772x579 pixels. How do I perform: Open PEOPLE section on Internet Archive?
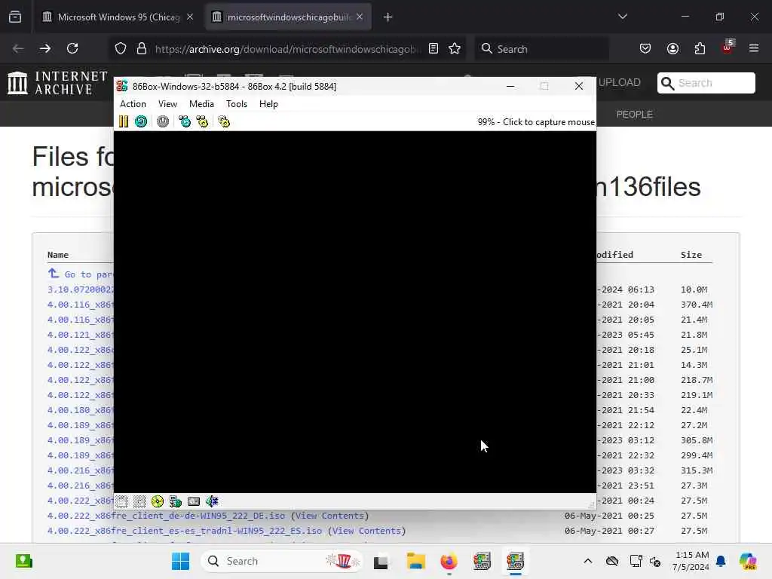[635, 115]
